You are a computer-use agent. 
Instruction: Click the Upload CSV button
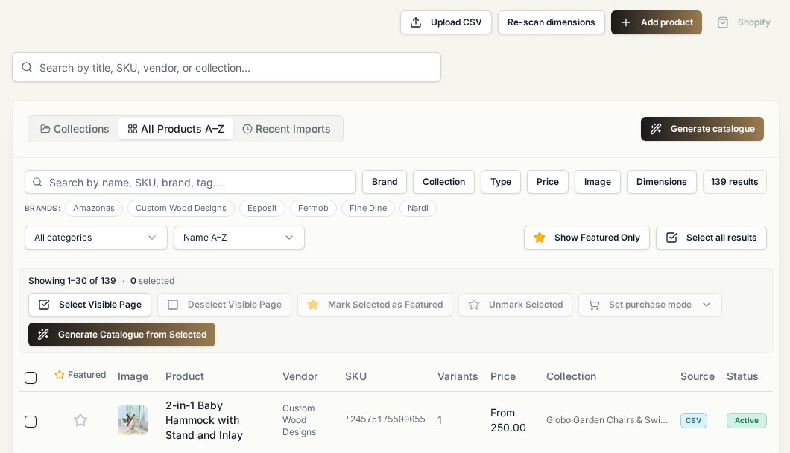click(446, 22)
